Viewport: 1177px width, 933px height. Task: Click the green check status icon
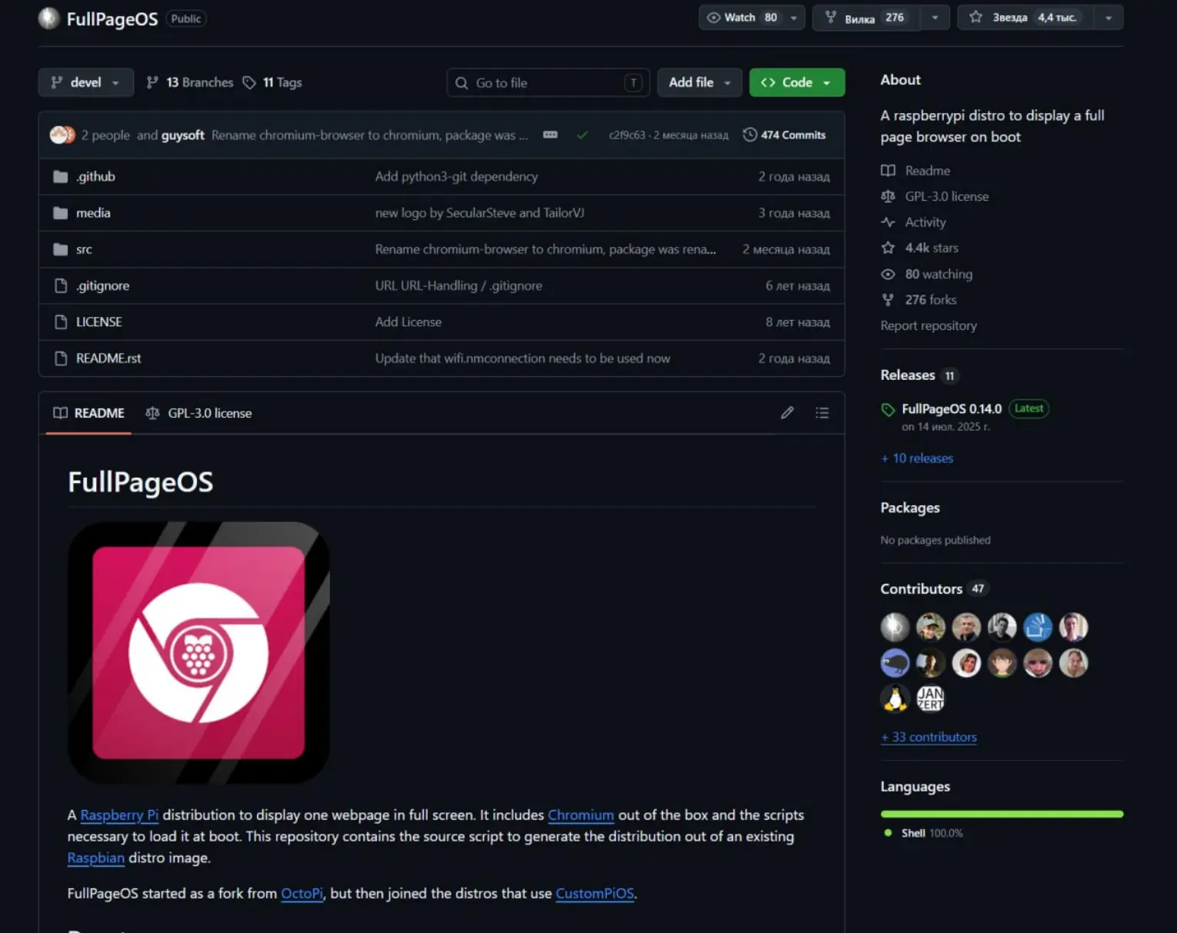582,135
